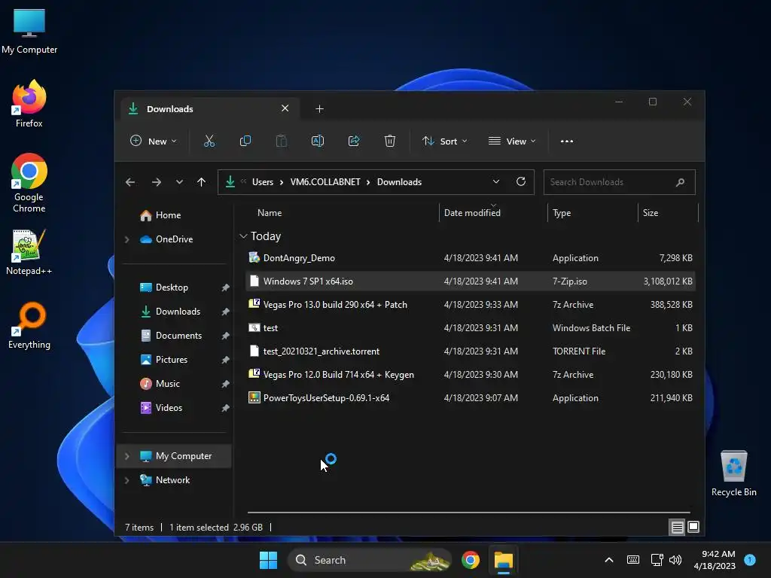This screenshot has height=578, width=771.
Task: Go back with the left arrow
Action: (130, 182)
